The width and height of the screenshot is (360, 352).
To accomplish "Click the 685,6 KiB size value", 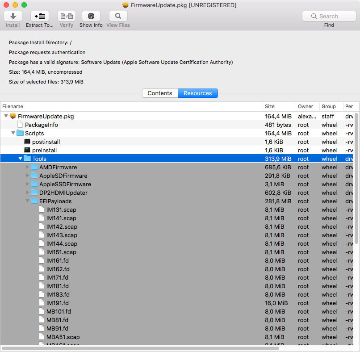I will 278,168.
